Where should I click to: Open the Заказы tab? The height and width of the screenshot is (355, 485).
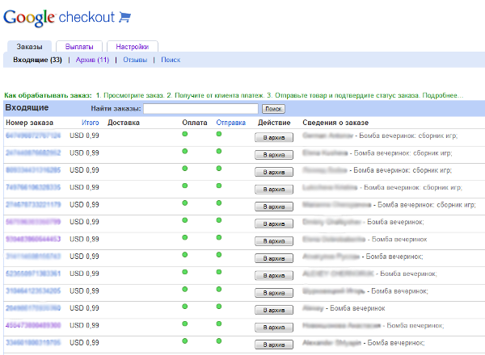[x=29, y=47]
